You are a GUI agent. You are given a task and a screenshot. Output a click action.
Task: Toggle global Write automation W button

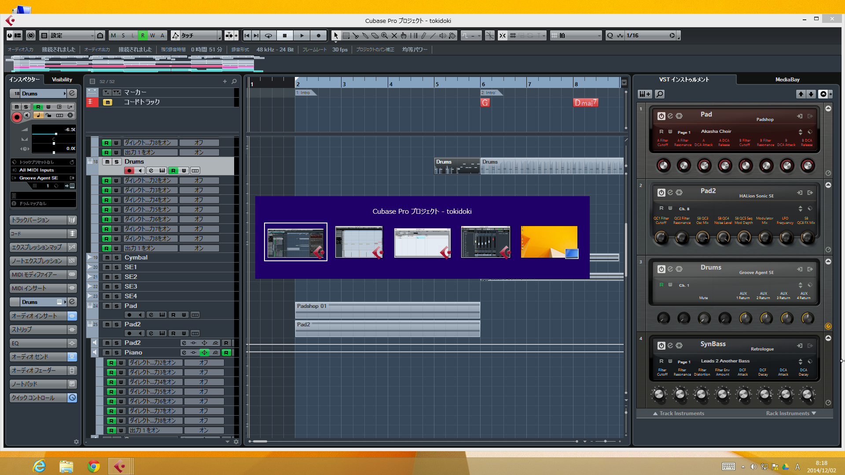[152, 36]
